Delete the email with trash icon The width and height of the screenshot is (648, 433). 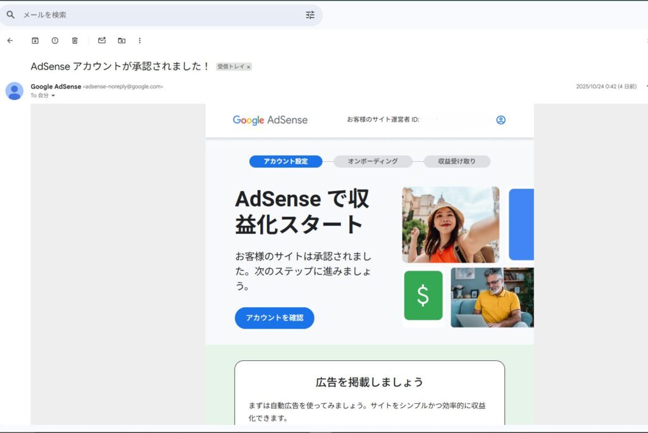tap(75, 40)
